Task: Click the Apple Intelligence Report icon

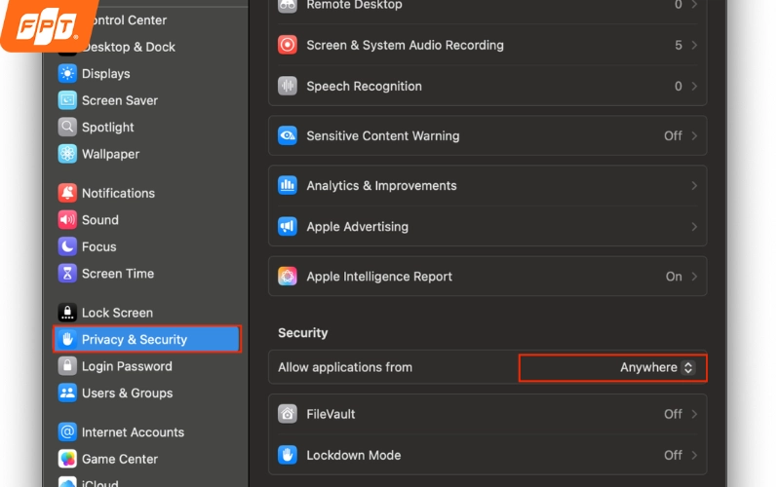Action: point(288,277)
